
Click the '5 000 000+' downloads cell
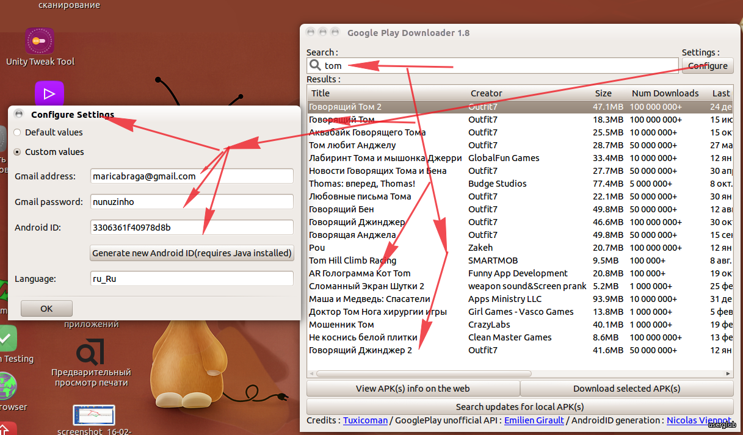point(651,184)
